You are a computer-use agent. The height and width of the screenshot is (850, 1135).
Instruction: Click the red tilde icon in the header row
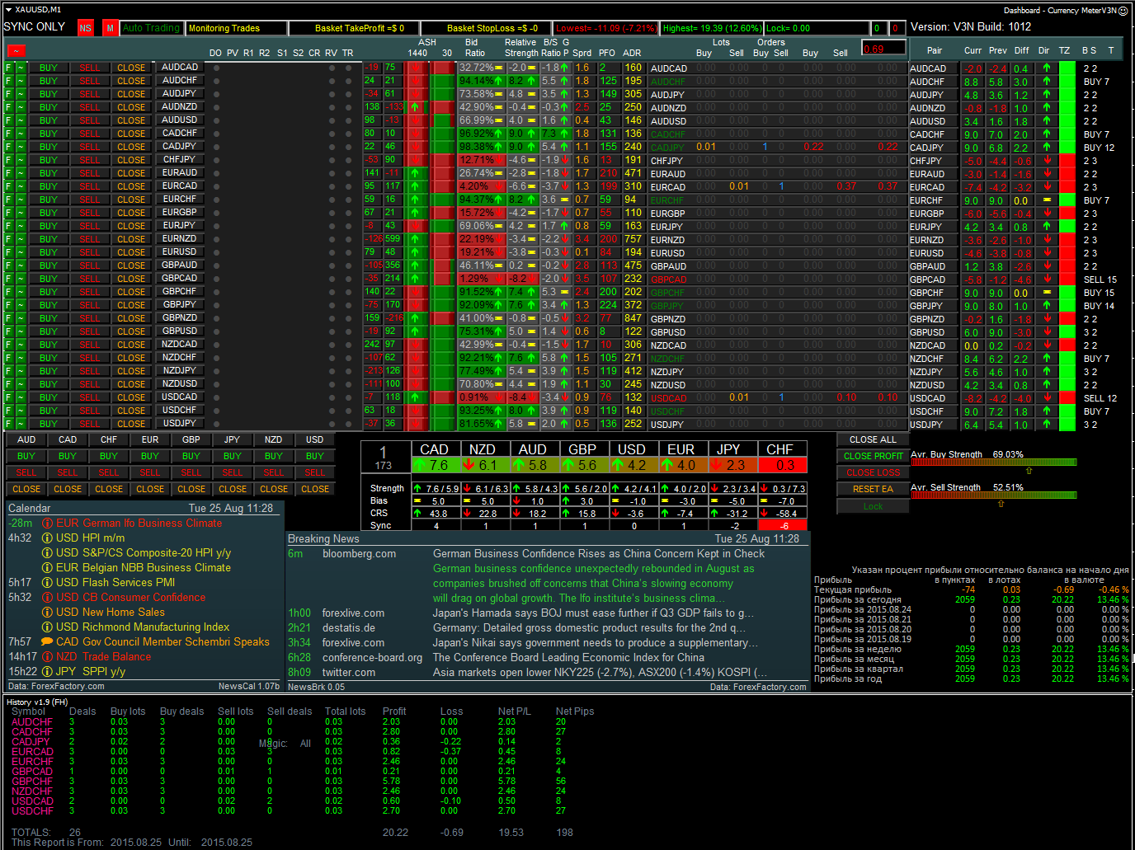click(16, 52)
